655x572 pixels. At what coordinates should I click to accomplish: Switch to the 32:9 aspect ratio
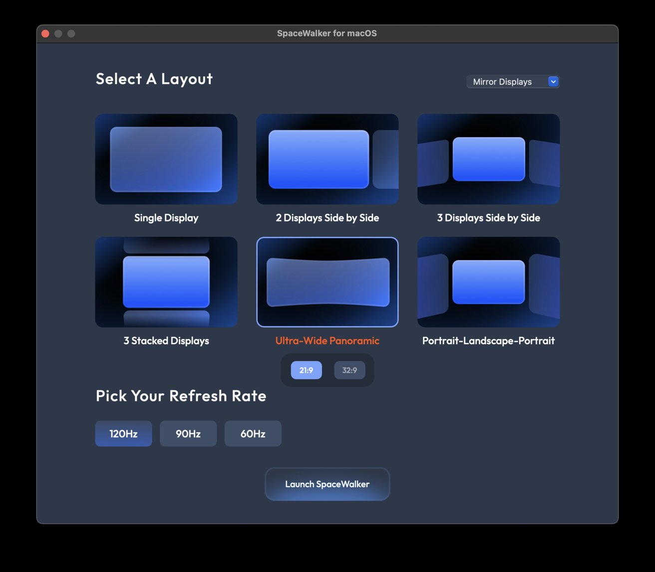coord(349,370)
